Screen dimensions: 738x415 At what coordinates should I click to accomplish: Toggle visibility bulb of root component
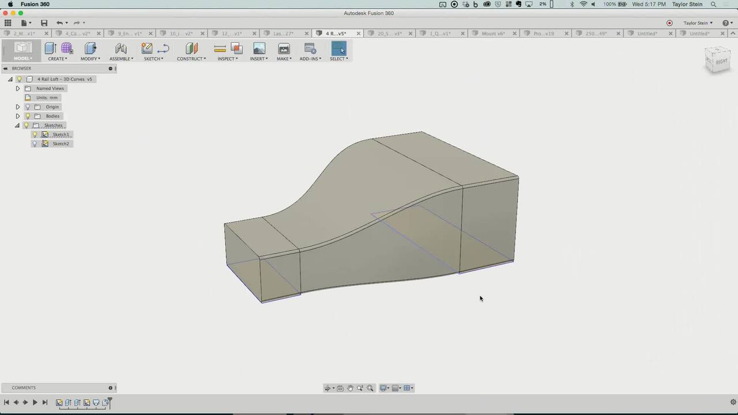click(x=19, y=79)
